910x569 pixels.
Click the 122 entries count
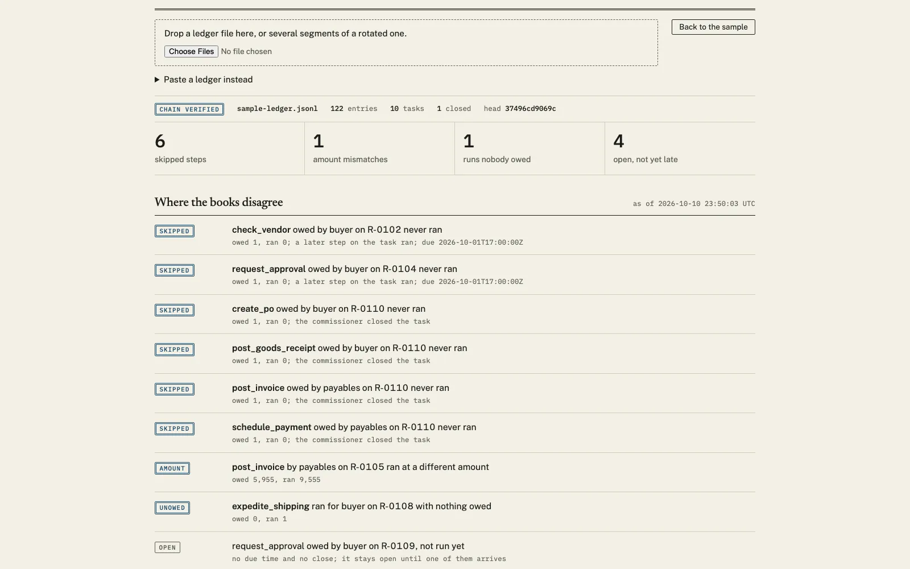(354, 109)
